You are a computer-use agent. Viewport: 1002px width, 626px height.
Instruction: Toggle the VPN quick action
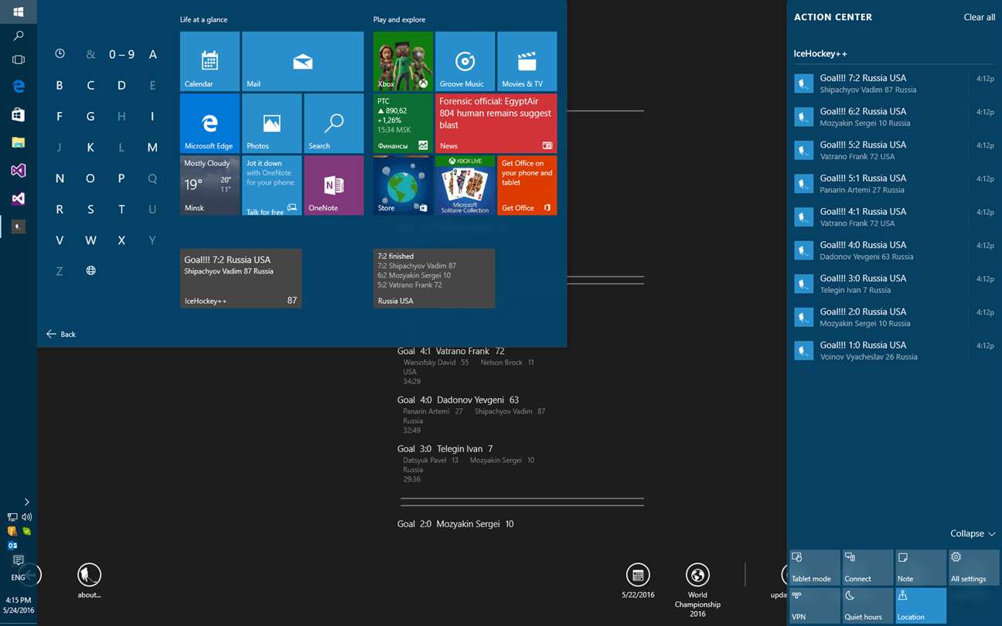coord(815,605)
